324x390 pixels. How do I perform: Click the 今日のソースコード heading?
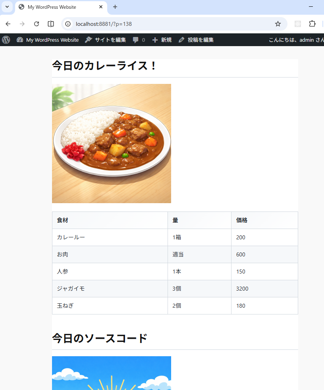click(x=100, y=338)
